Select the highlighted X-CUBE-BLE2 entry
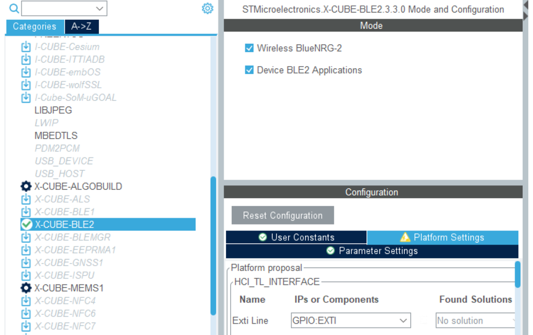This screenshot has width=533, height=335. coord(108,225)
